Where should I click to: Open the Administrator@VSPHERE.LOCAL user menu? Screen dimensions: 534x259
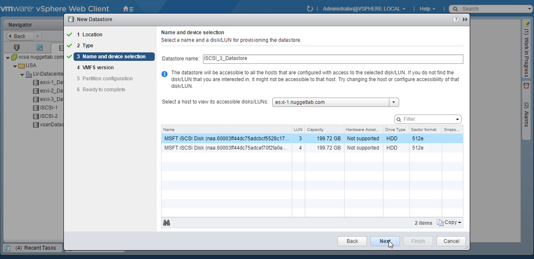click(364, 8)
